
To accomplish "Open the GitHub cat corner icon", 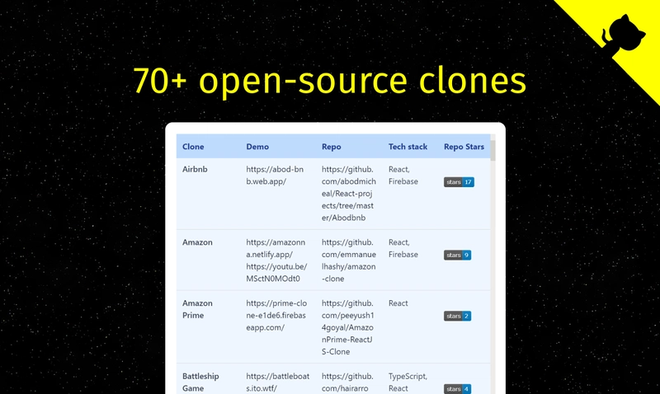I will [x=624, y=35].
